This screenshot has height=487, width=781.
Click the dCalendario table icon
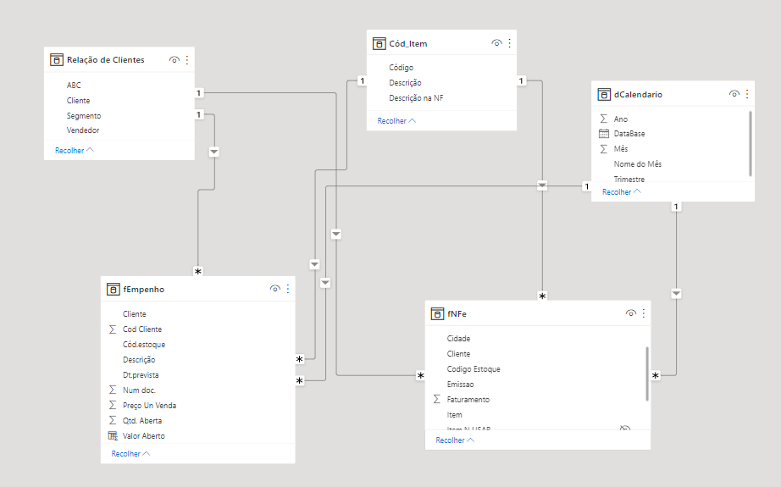[x=604, y=95]
